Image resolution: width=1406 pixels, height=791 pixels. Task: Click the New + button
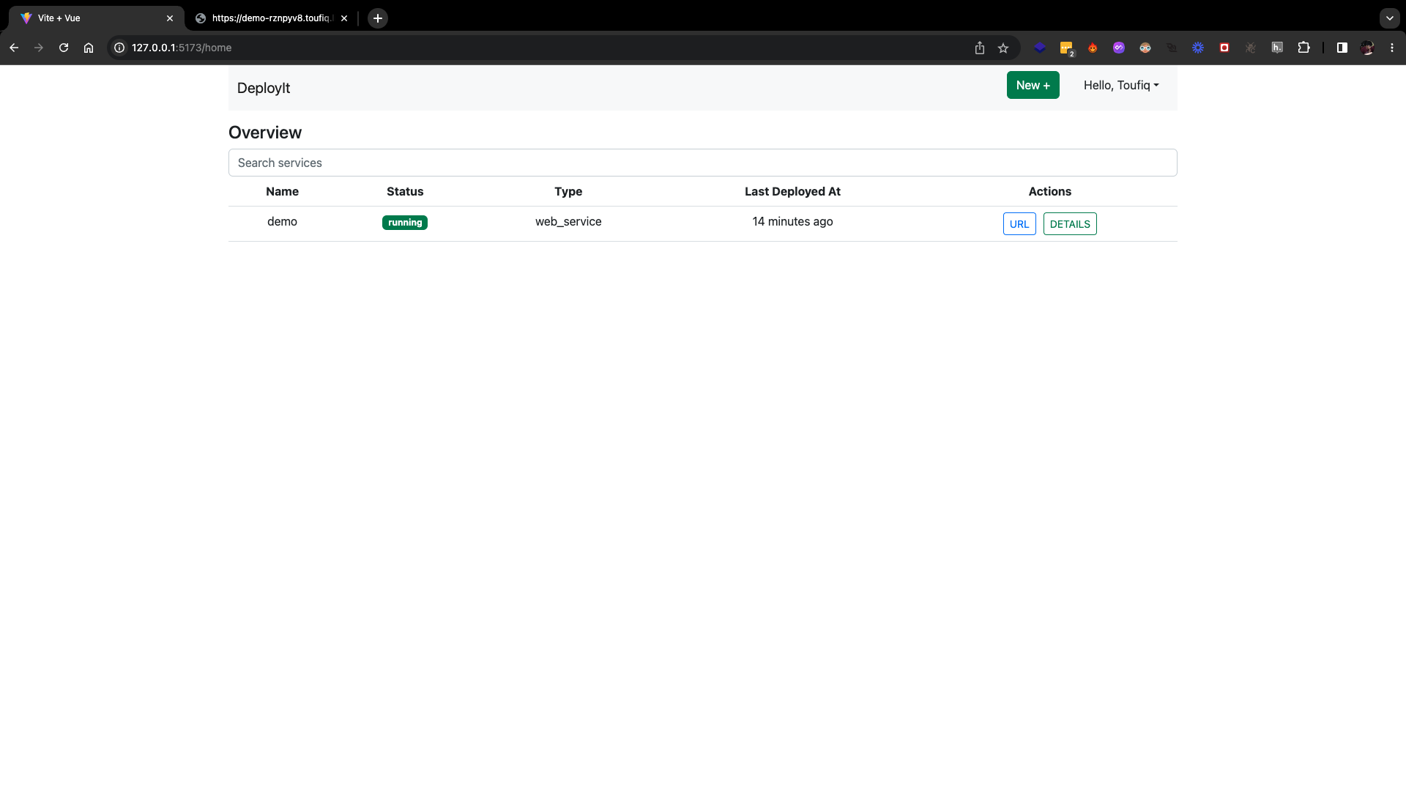tap(1033, 86)
